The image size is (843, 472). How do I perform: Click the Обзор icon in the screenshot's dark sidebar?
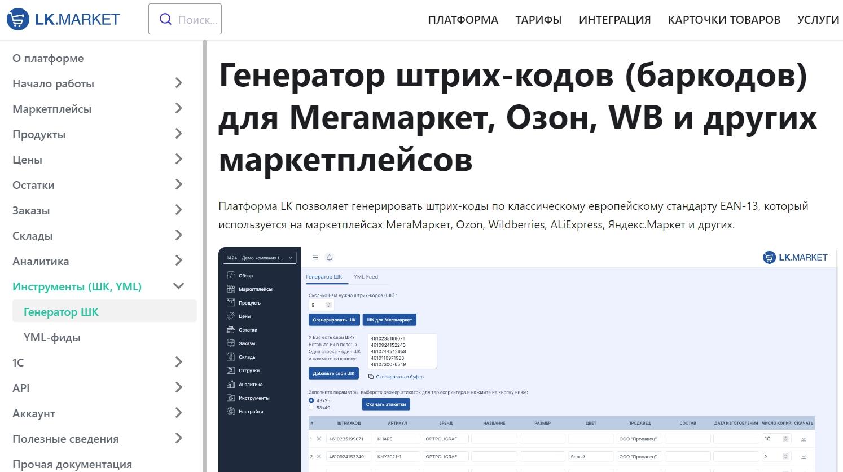point(230,275)
